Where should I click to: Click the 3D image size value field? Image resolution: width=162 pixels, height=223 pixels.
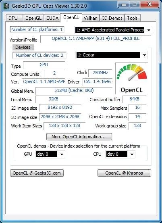click(60, 117)
